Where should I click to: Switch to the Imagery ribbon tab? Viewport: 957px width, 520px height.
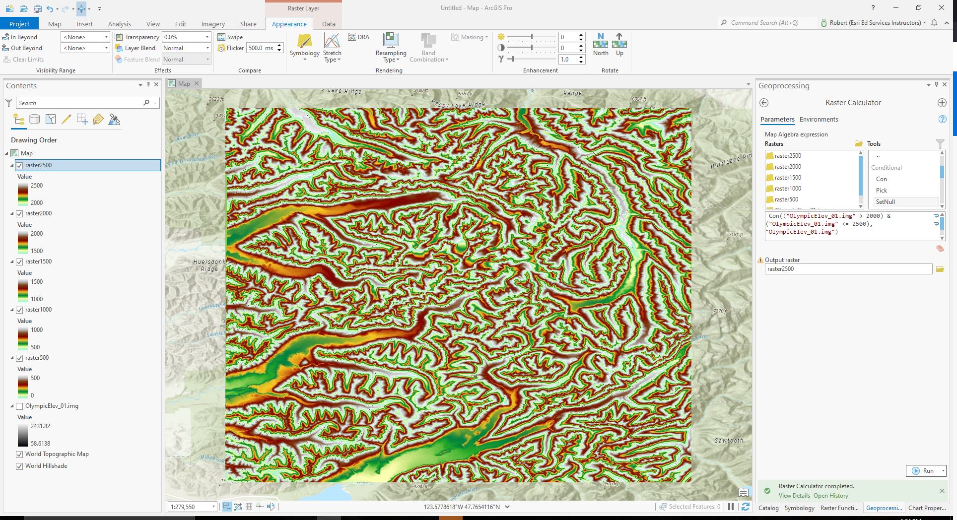tap(213, 23)
